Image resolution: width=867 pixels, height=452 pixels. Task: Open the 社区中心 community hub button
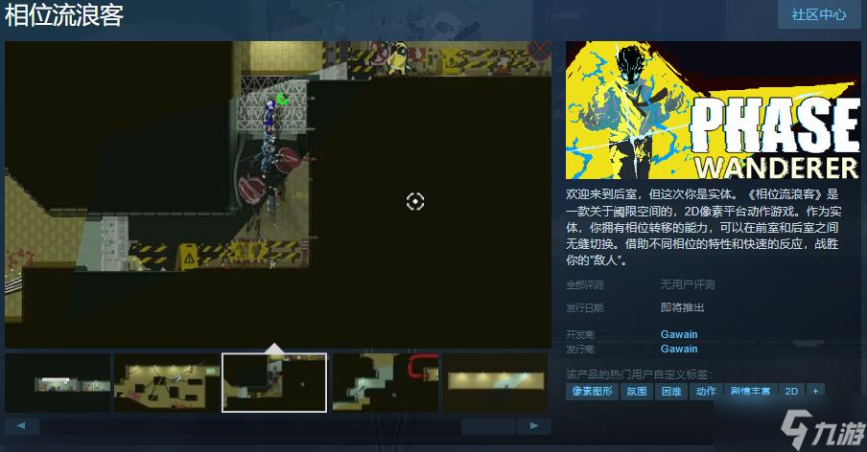coord(818,14)
